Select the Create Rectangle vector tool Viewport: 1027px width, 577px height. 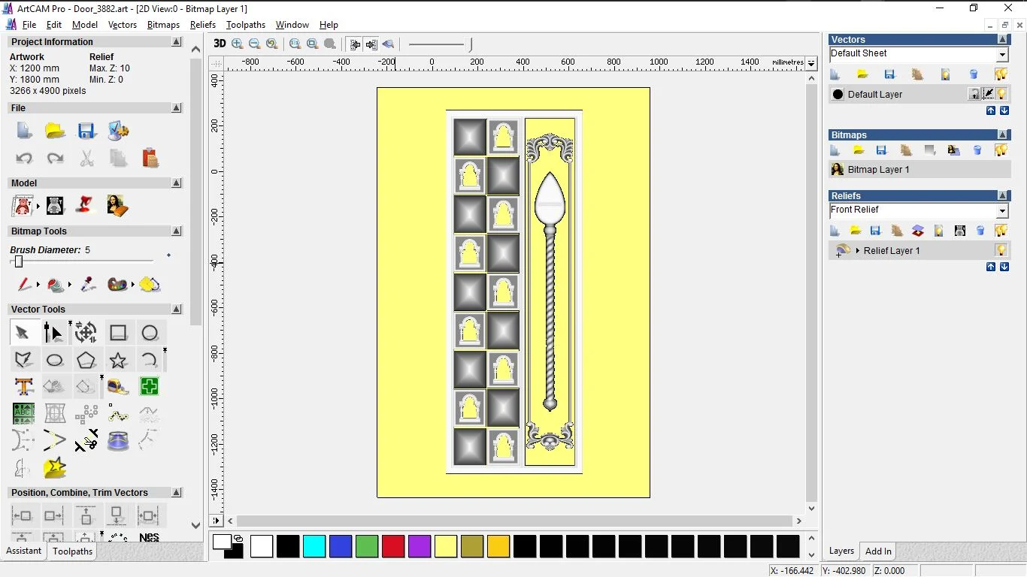click(x=118, y=332)
